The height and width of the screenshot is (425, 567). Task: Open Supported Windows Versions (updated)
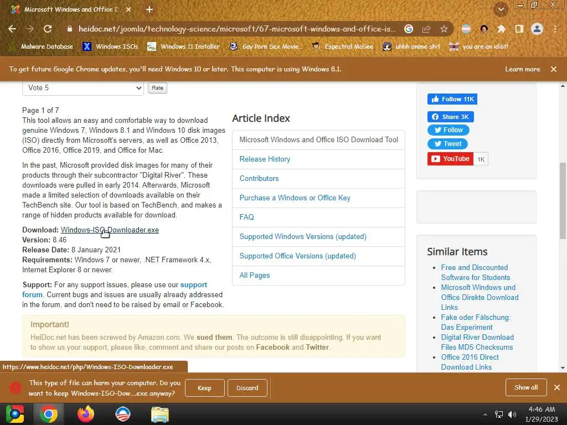point(303,237)
